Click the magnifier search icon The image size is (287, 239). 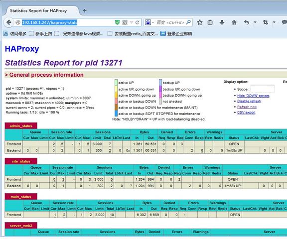pos(188,22)
